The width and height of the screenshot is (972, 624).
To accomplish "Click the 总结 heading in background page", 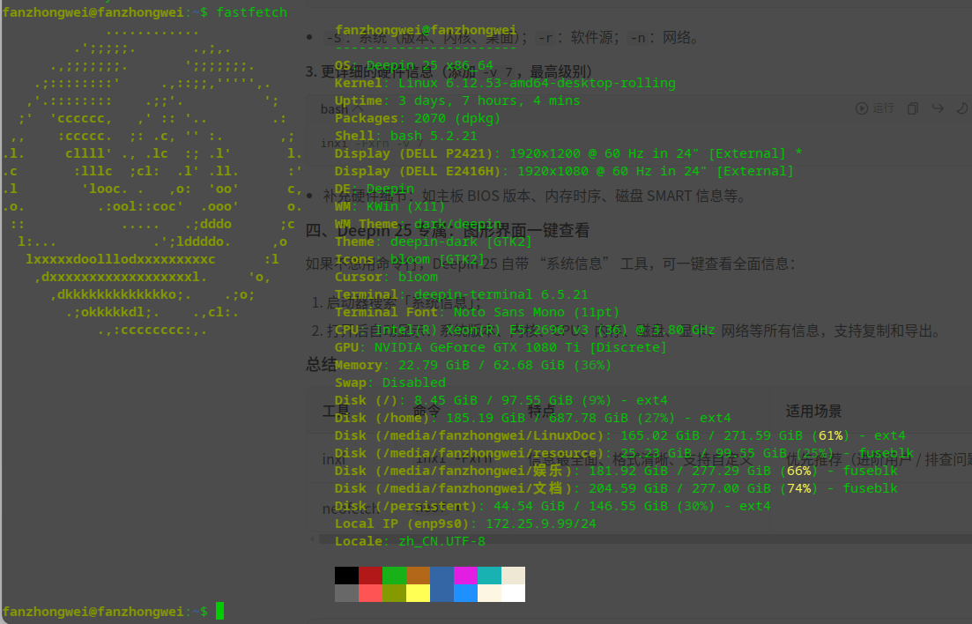I will [321, 364].
